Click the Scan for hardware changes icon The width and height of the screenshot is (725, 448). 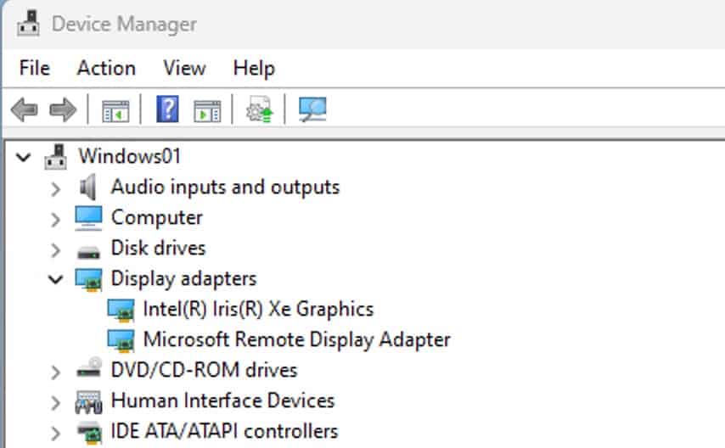pyautogui.click(x=312, y=109)
